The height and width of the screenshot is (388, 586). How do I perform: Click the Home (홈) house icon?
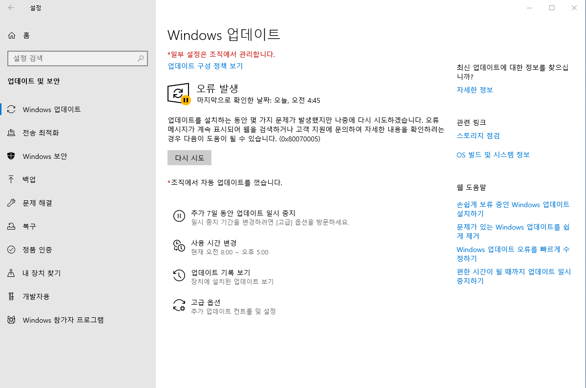pyautogui.click(x=12, y=35)
